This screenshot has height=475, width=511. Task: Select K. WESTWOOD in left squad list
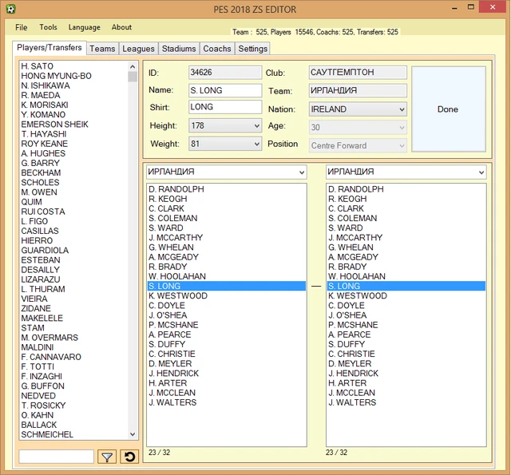click(177, 296)
